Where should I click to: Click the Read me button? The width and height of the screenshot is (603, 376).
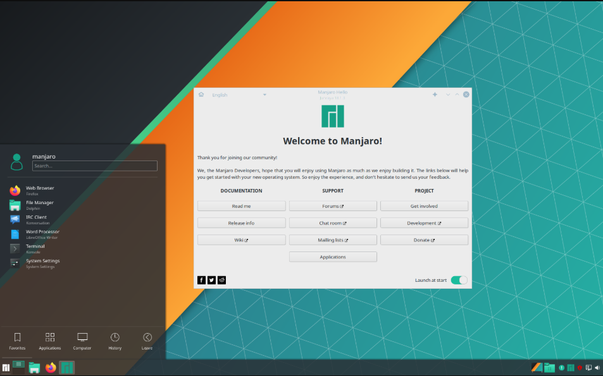click(242, 206)
